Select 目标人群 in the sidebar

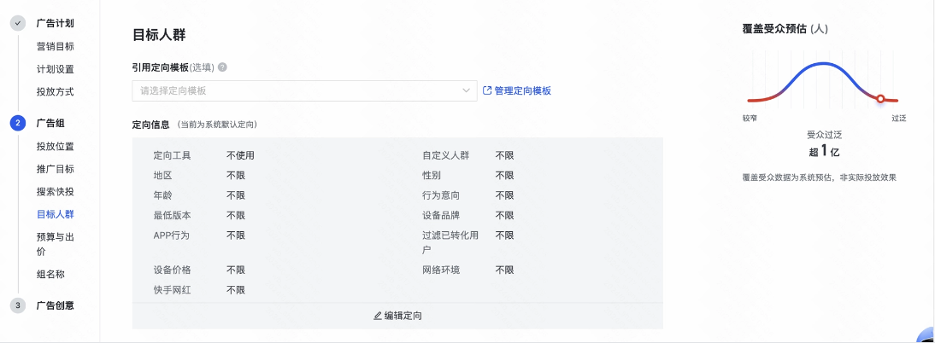pyautogui.click(x=56, y=214)
